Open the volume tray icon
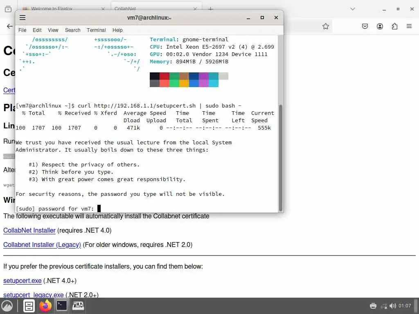 (392, 306)
